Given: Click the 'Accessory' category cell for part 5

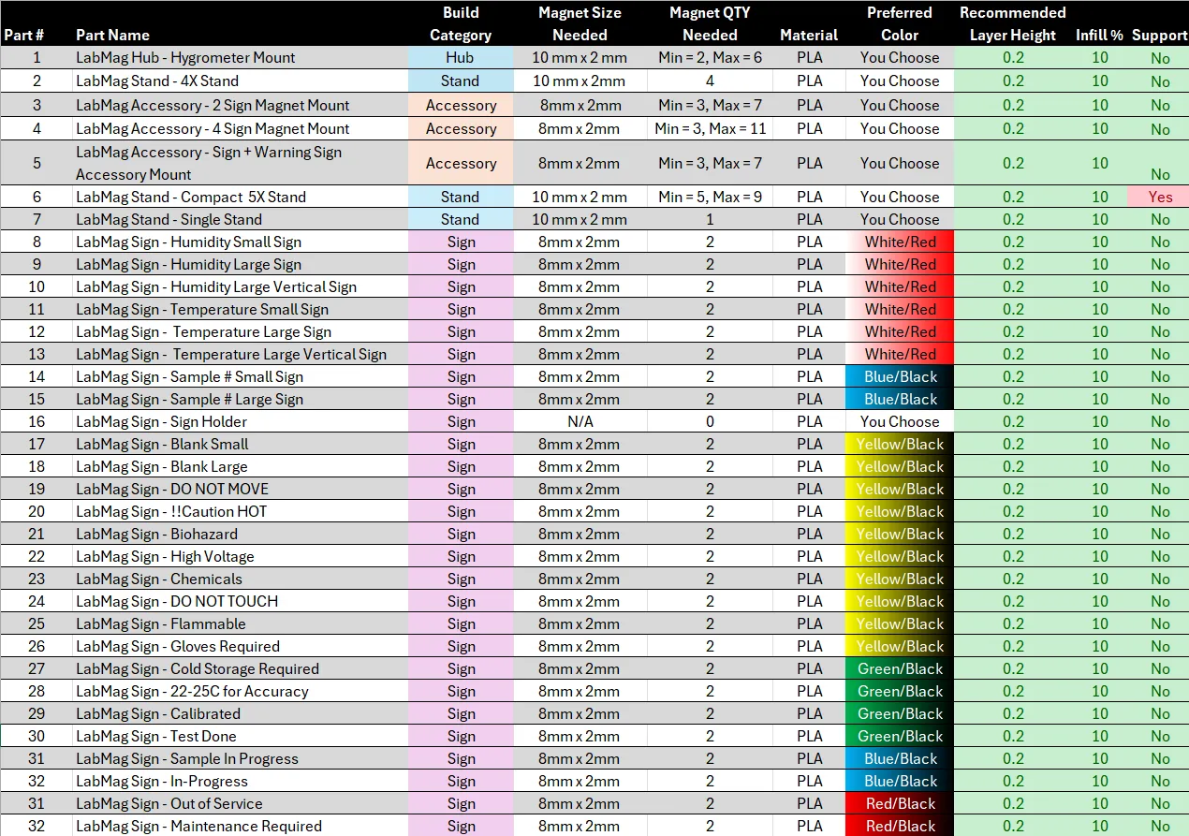Looking at the screenshot, I should point(461,163).
